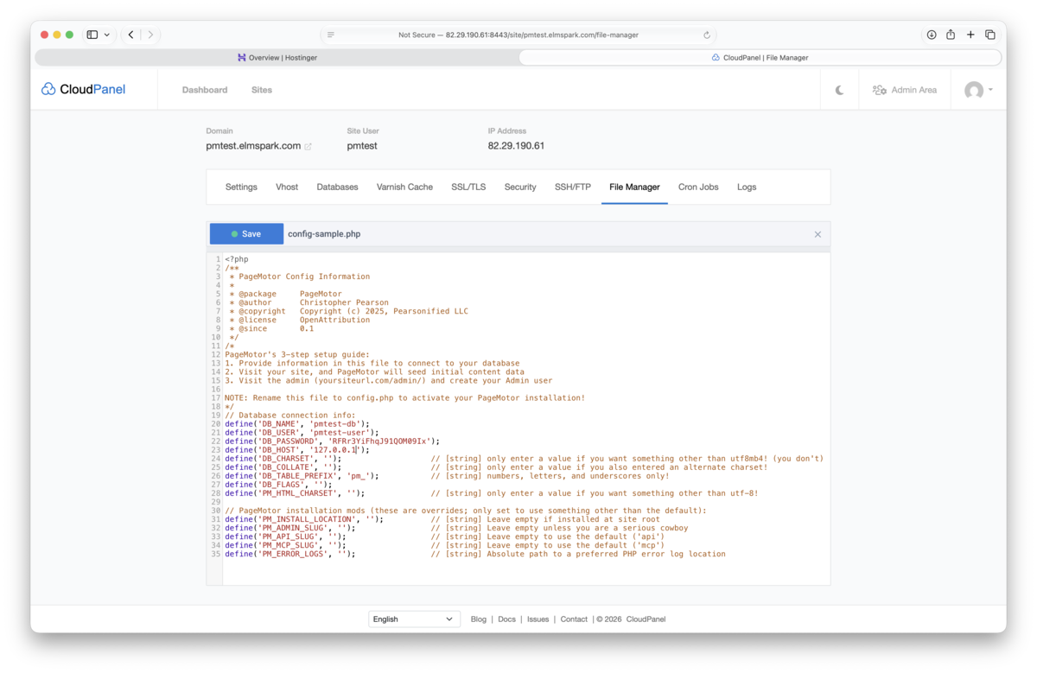Toggle the Safari sidebar button

[x=92, y=35]
